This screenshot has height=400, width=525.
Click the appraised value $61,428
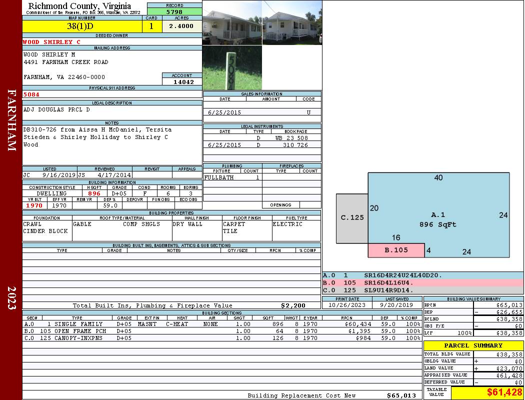(x=509, y=375)
